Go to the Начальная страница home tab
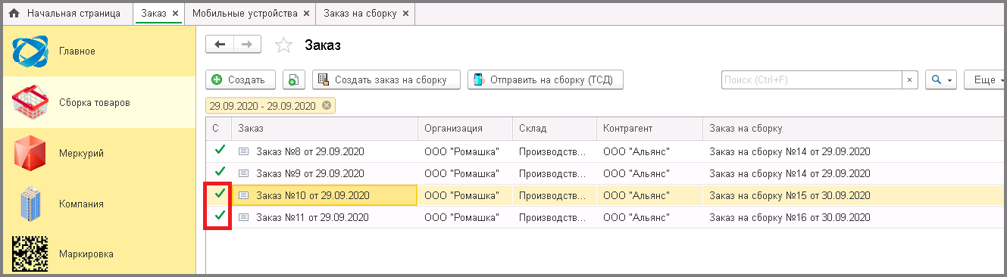Image resolution: width=1007 pixels, height=277 pixels. tap(64, 13)
